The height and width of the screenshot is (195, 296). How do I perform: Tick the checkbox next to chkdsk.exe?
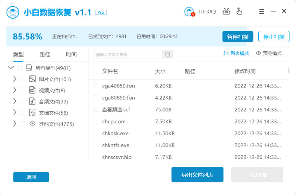(x=96, y=133)
